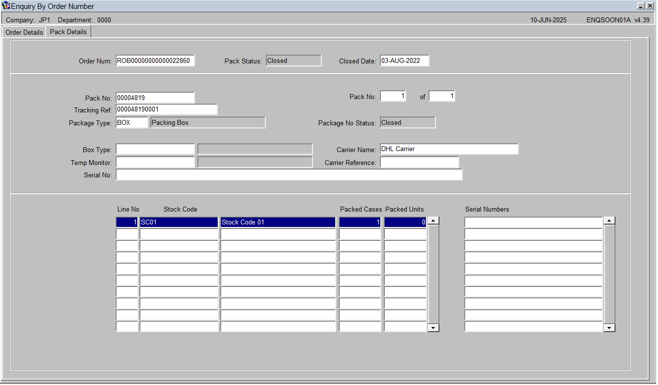Select the Pack Details tab
658x385 pixels.
pos(68,32)
